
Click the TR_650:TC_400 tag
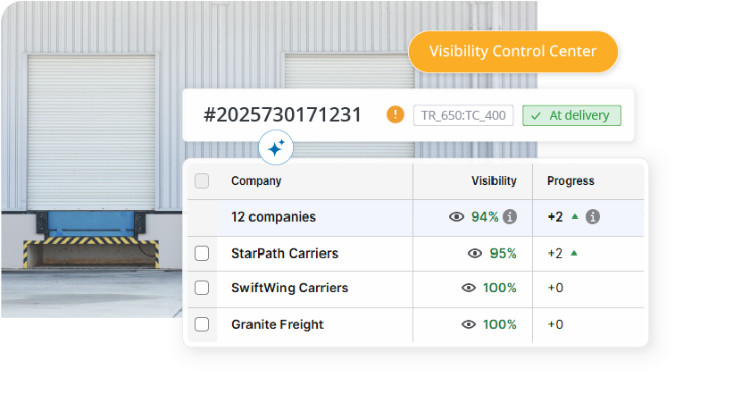click(x=462, y=115)
